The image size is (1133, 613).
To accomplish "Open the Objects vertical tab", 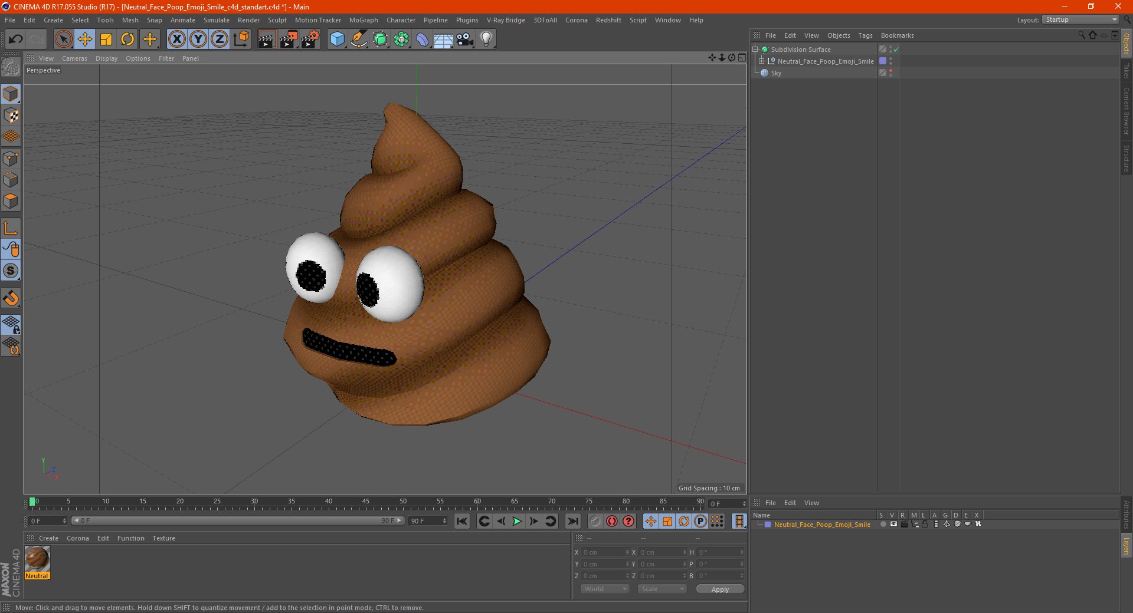I will click(1126, 43).
